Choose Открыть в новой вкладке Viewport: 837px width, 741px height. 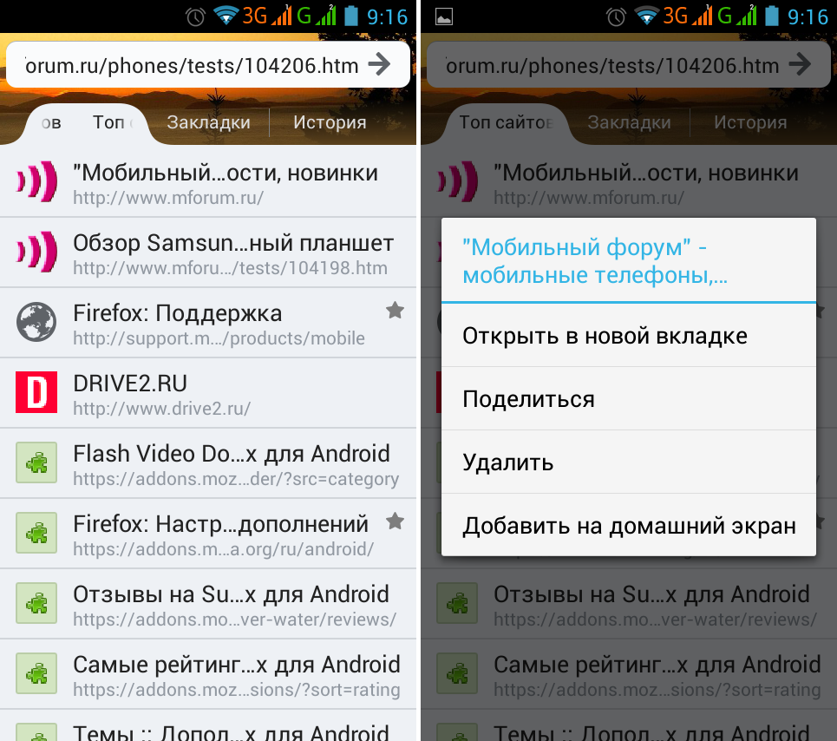click(x=629, y=336)
